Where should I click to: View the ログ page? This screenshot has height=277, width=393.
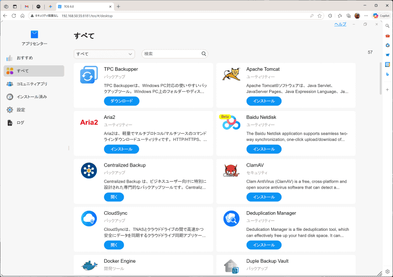[x=34, y=123]
